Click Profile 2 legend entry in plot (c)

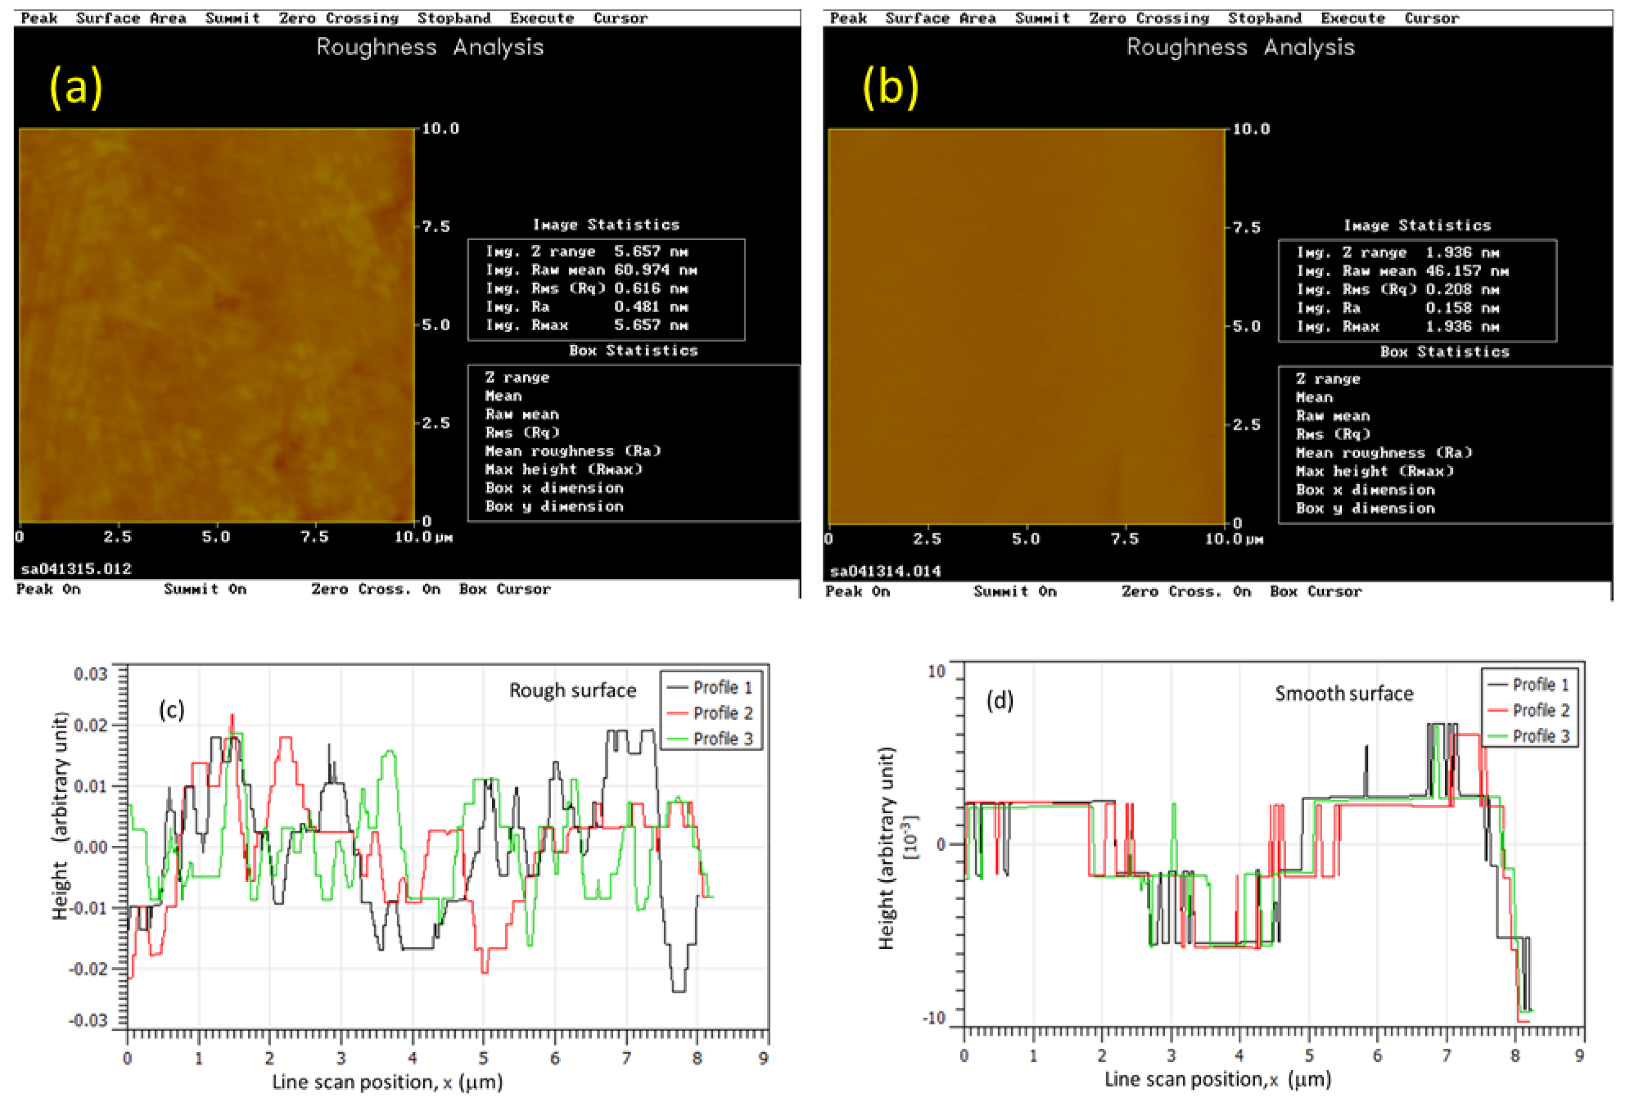click(x=710, y=713)
